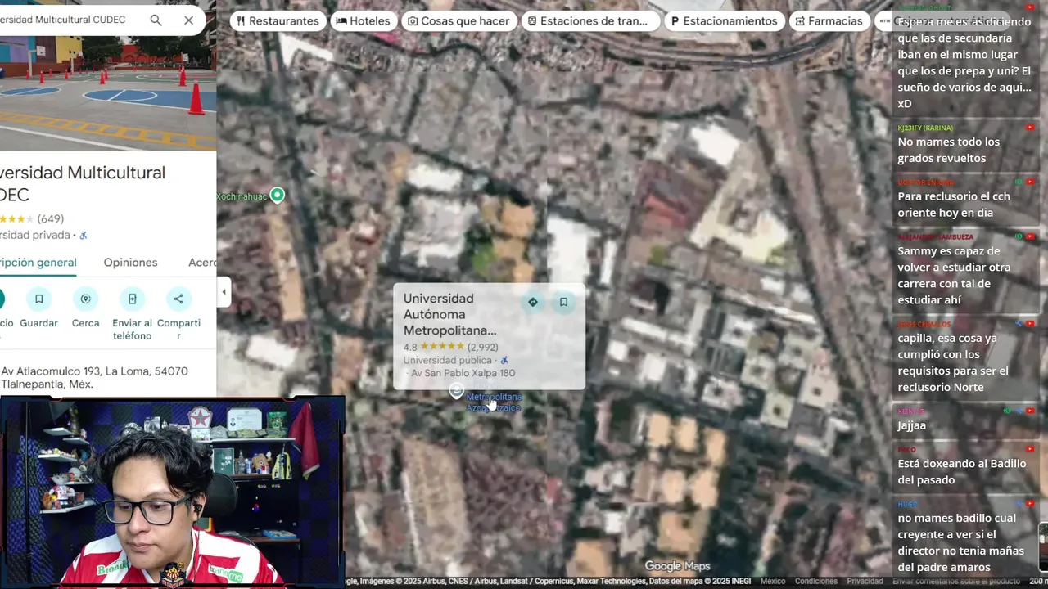The width and height of the screenshot is (1048, 589).
Task: Click the streamer webcam overlay
Action: [x=172, y=492]
